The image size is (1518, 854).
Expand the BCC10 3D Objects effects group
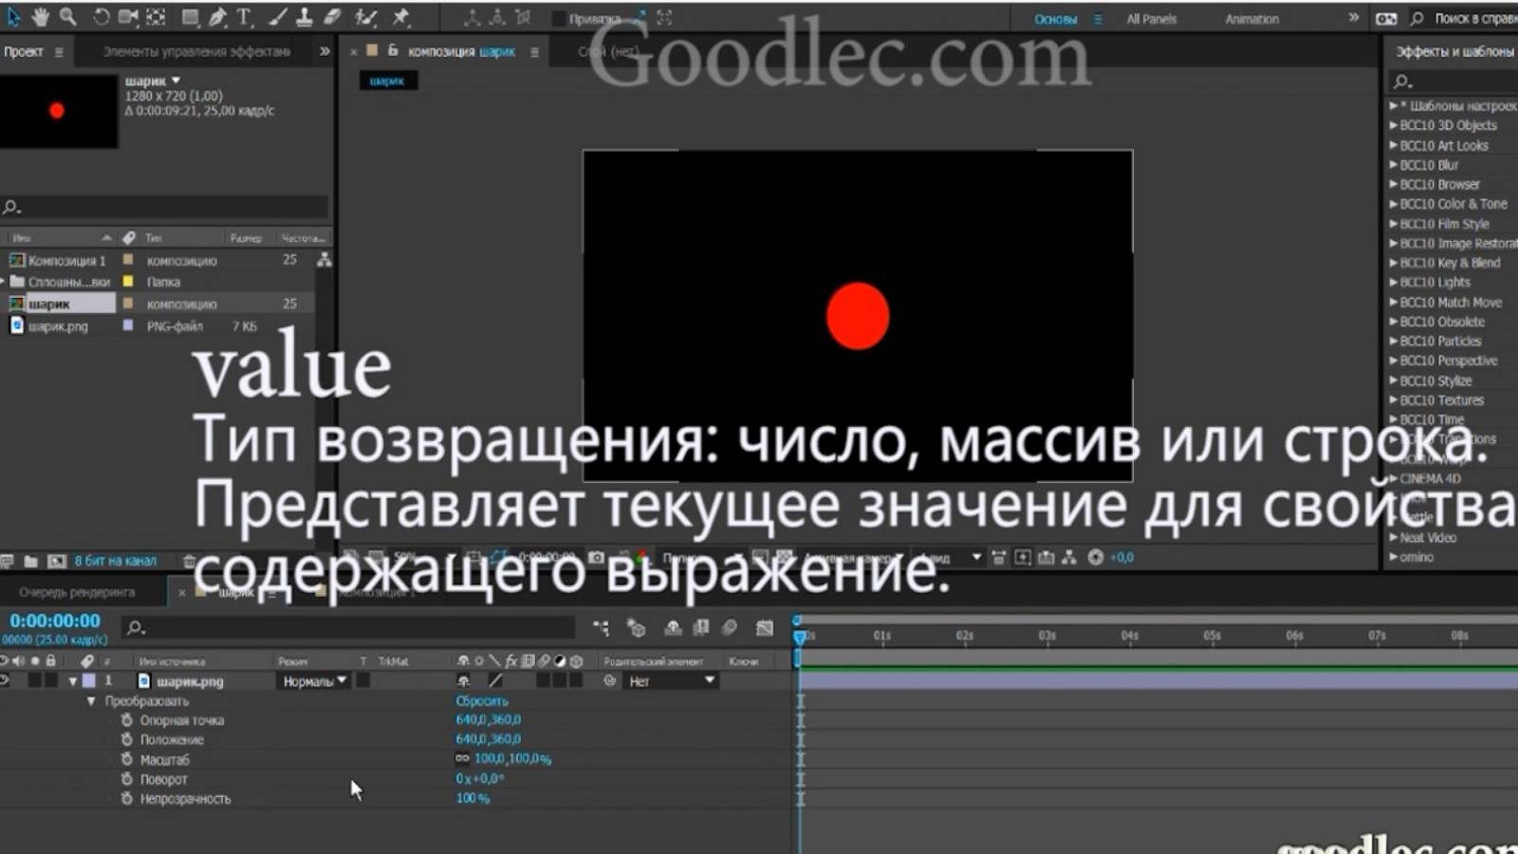(x=1393, y=125)
